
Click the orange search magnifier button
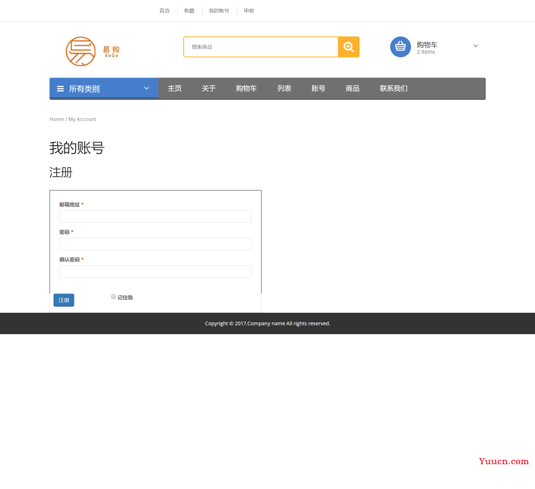click(348, 47)
